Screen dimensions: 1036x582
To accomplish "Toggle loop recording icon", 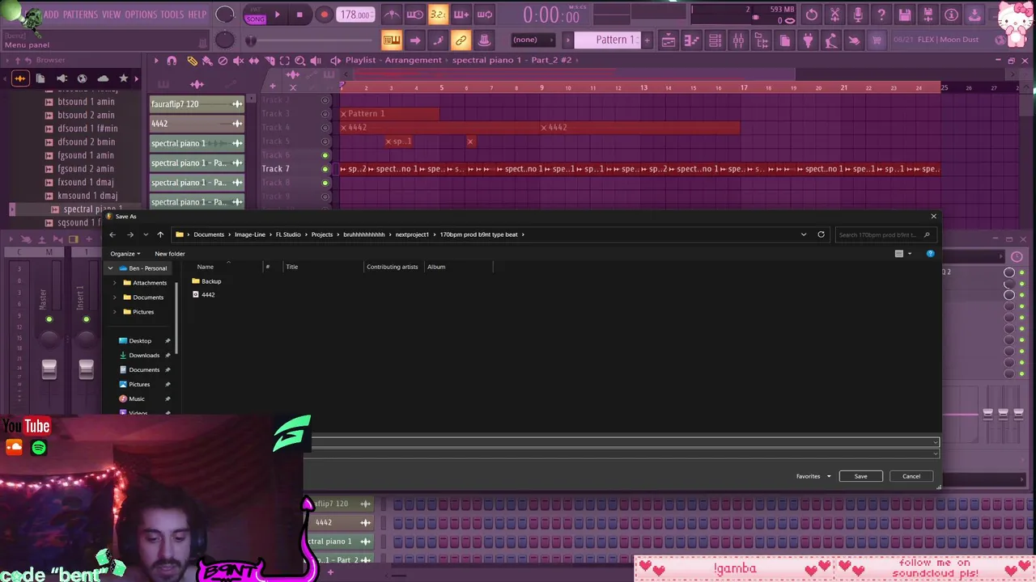I will point(485,15).
